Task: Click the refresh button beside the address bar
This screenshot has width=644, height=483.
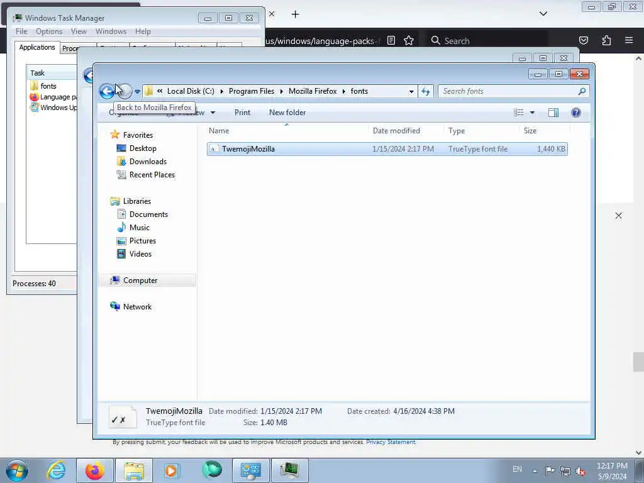Action: pyautogui.click(x=426, y=91)
